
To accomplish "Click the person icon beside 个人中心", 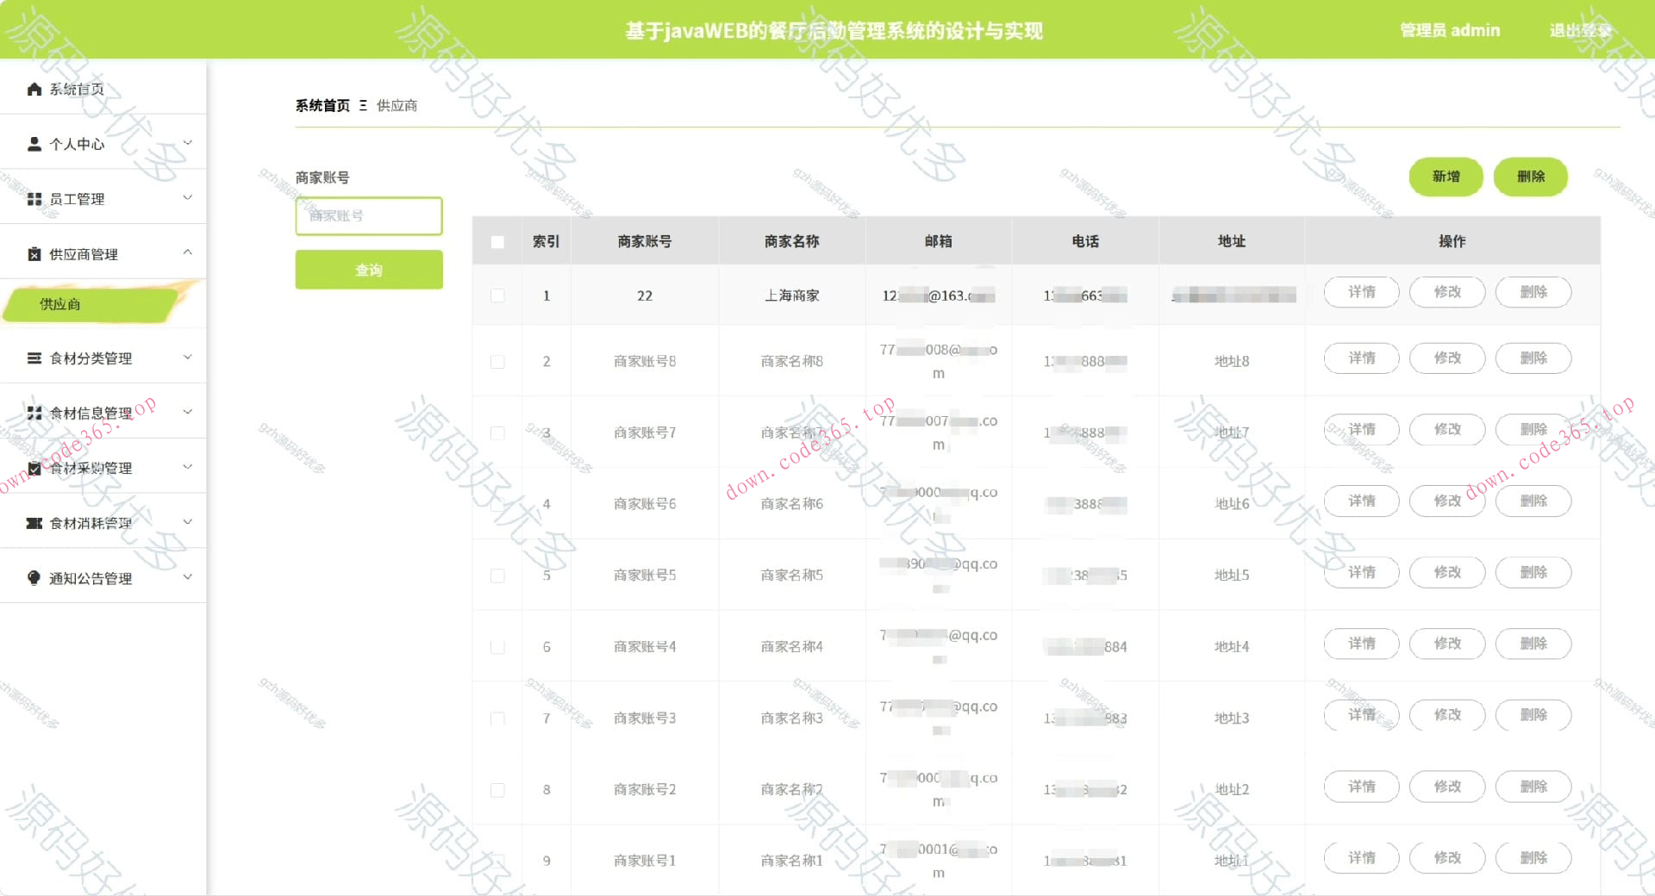I will 34,144.
